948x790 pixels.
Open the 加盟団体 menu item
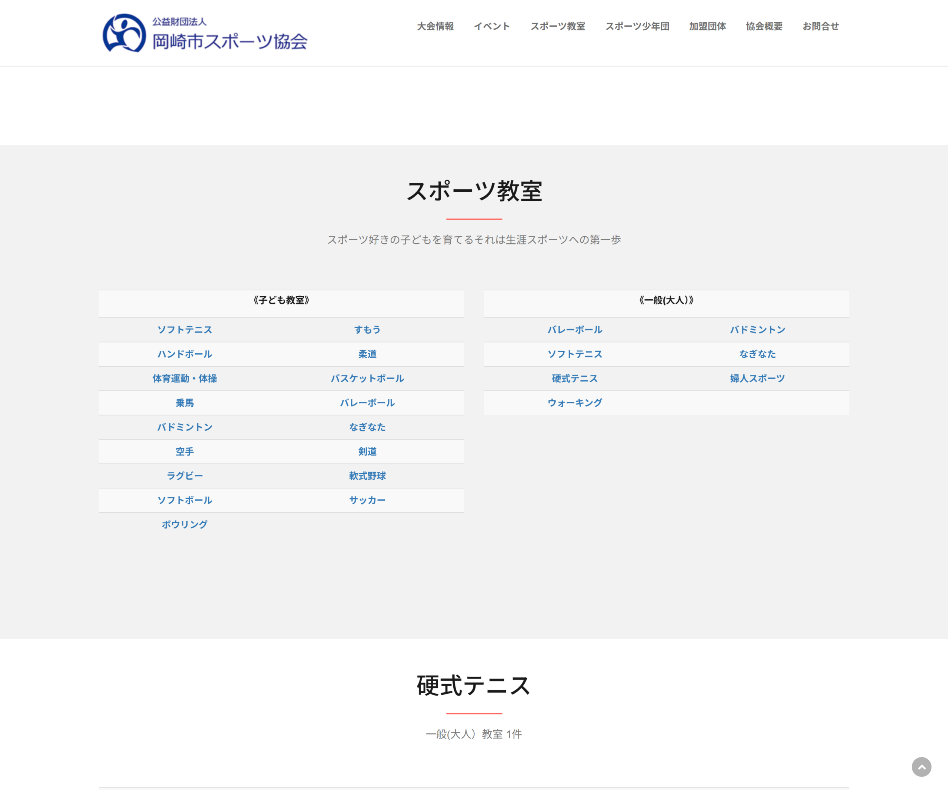707,26
